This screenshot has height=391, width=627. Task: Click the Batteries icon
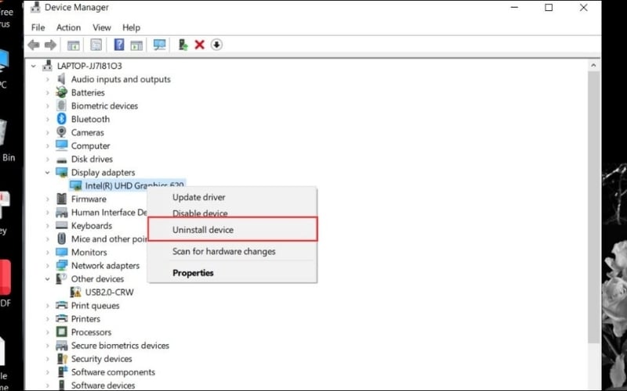[62, 92]
